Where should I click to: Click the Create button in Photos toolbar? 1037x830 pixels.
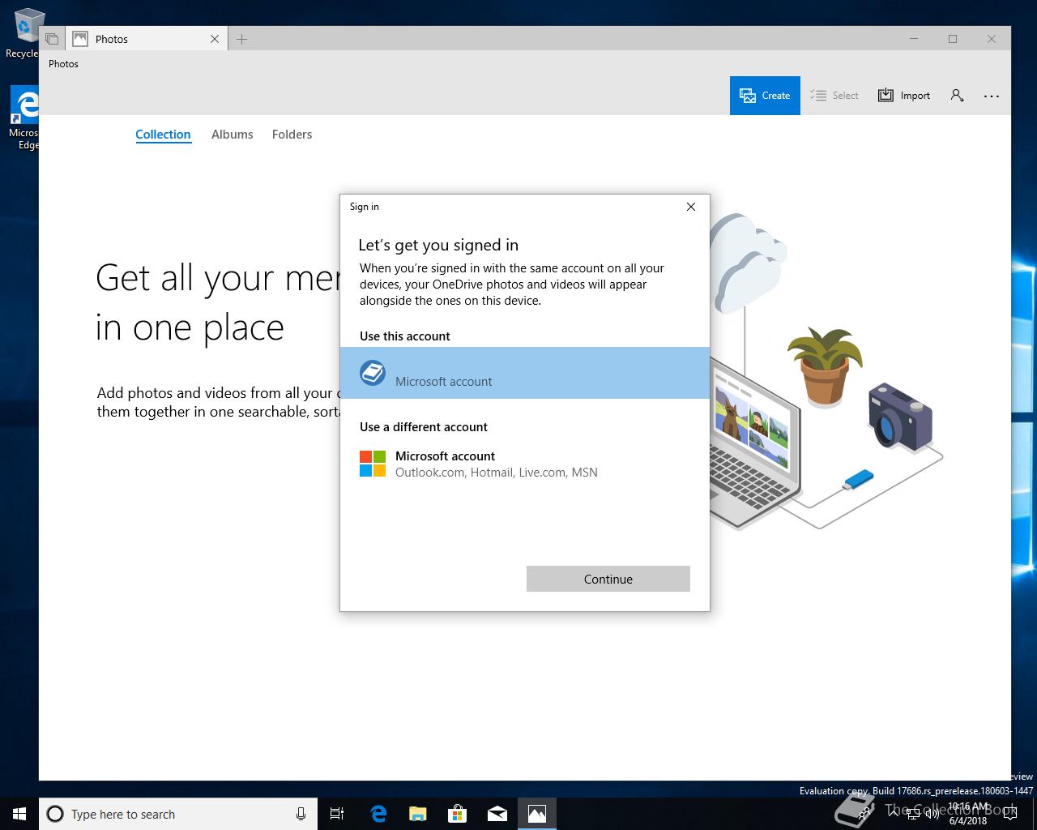click(x=765, y=96)
